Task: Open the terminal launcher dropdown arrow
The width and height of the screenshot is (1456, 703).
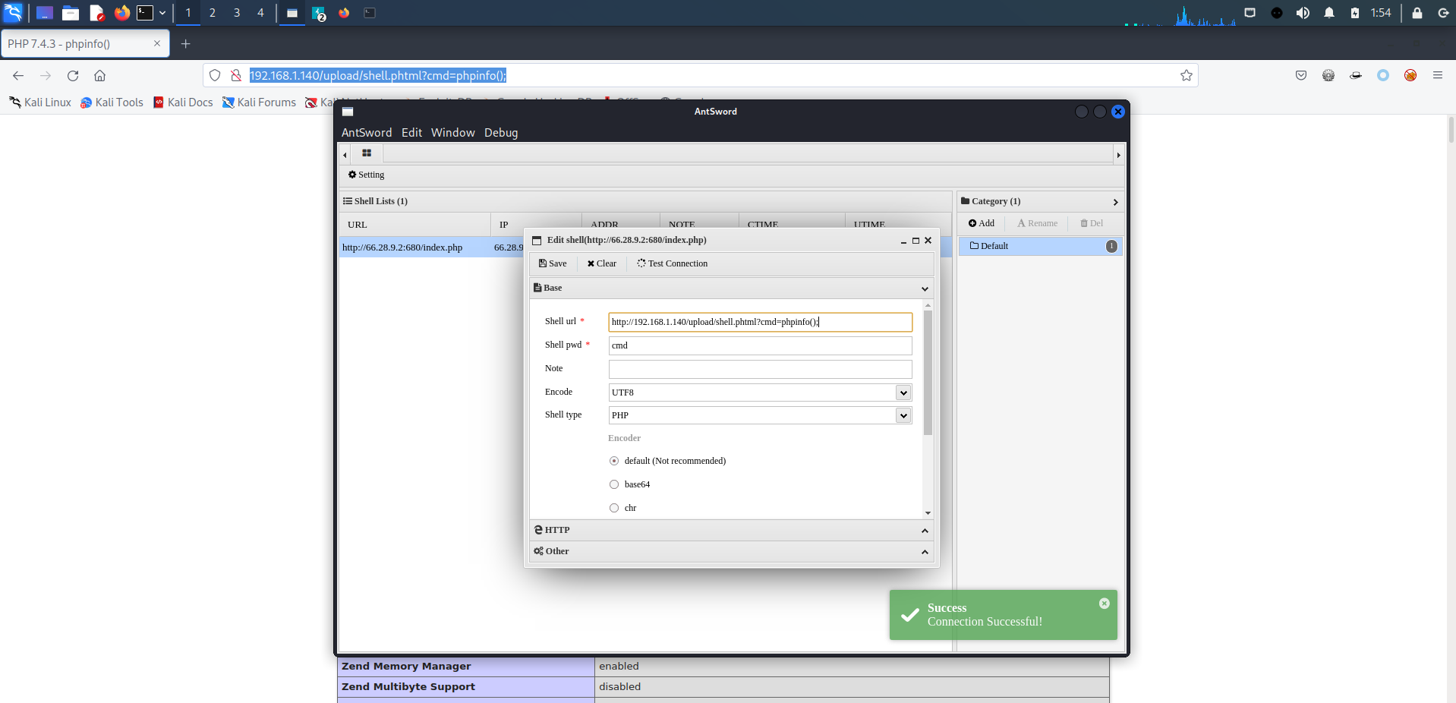Action: click(x=162, y=13)
